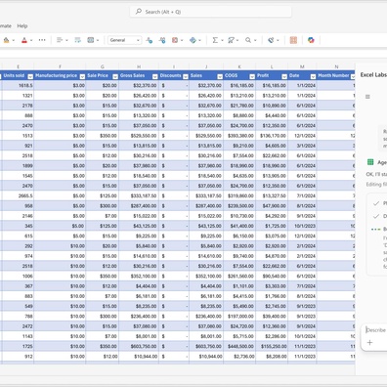Select Units sold cell 1618.5

[18, 85]
